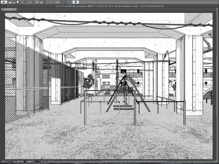Click the zoom value field showing 19.0
The image size is (219, 164).
14,162
